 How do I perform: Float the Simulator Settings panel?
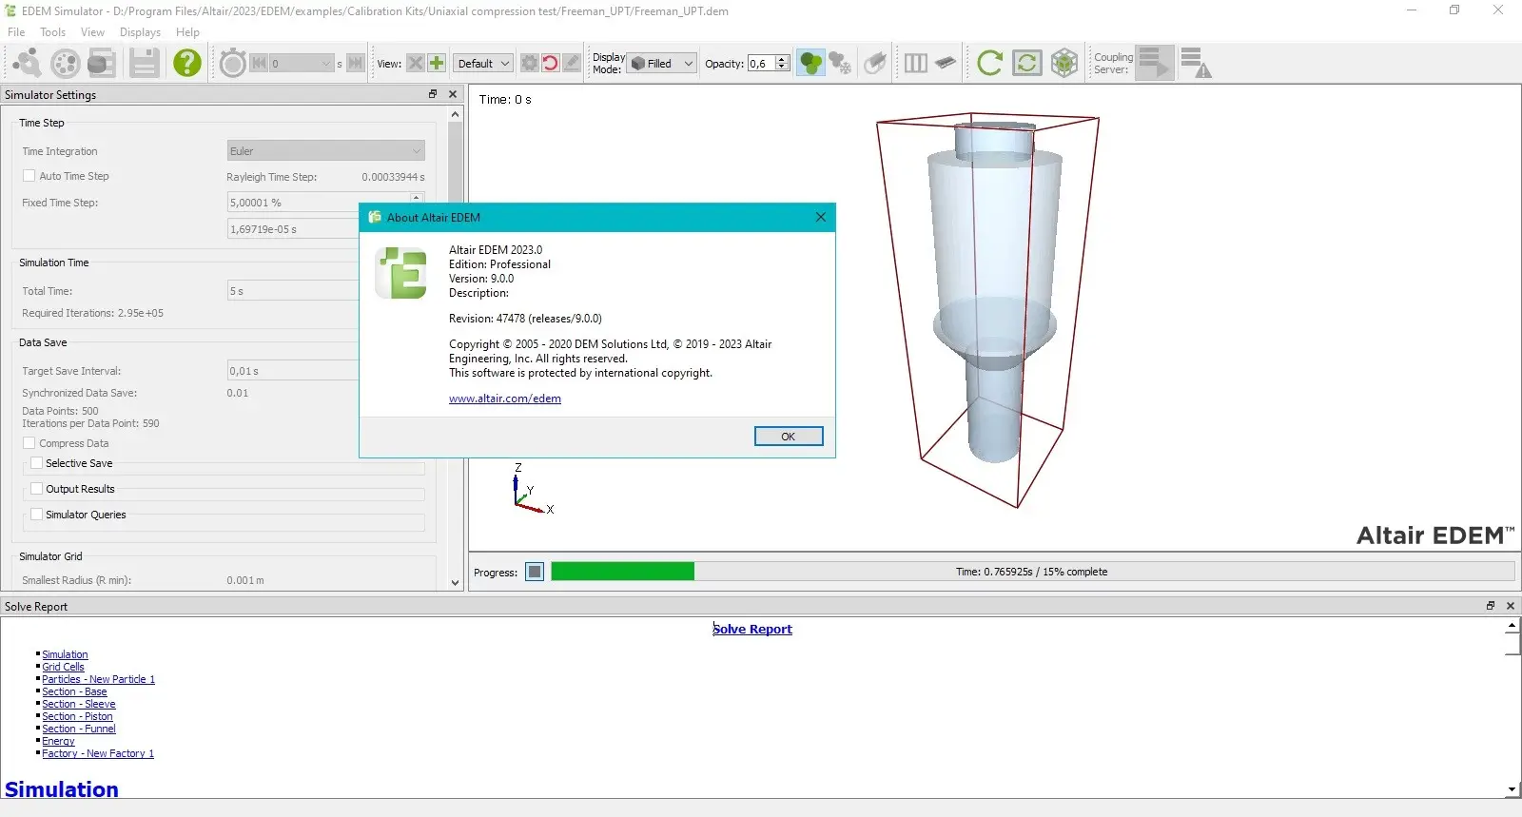[432, 94]
